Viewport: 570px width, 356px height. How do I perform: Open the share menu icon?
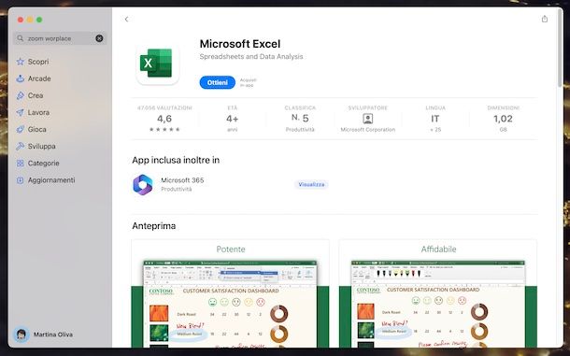(x=544, y=19)
